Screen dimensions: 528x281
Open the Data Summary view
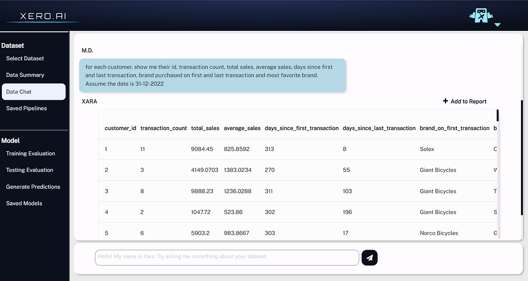click(25, 74)
